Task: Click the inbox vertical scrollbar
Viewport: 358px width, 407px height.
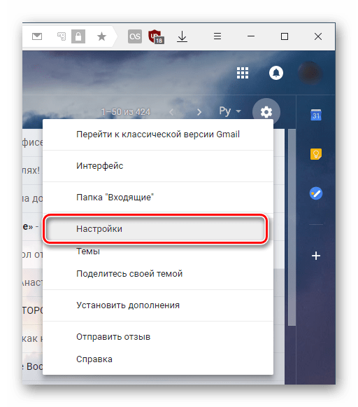Action: tap(292, 227)
